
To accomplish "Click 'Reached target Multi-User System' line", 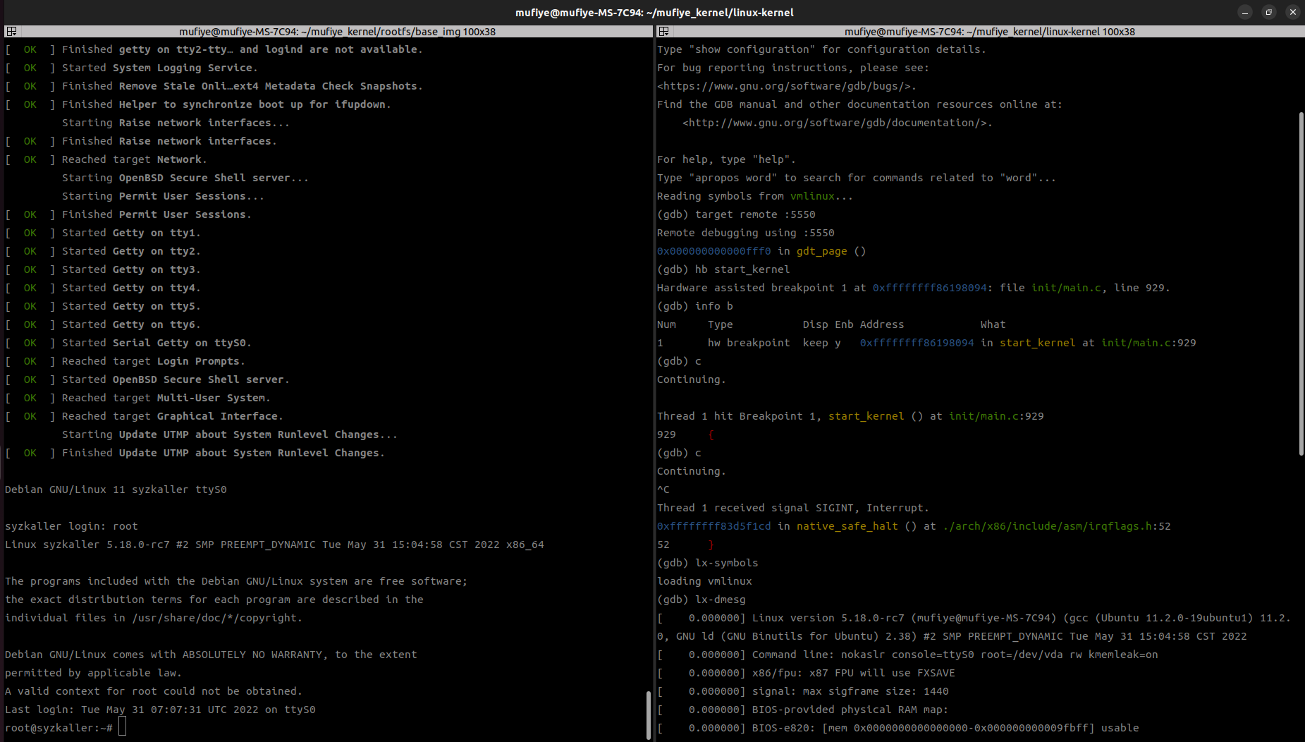I will pos(138,398).
